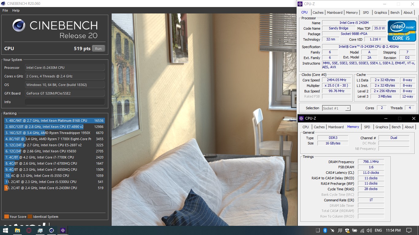
Task: Open About tab in upper CPU-Z window
Action: point(408,13)
